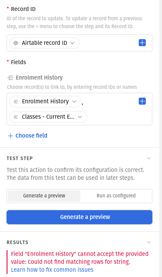Click the Choose field link
This screenshot has height=277, width=162.
coord(32,136)
